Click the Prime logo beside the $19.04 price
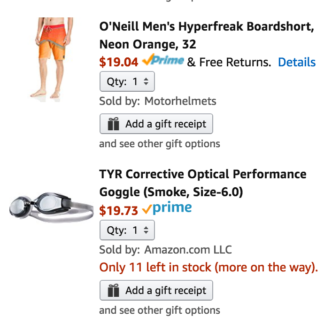This screenshot has height=318, width=324. [x=162, y=61]
